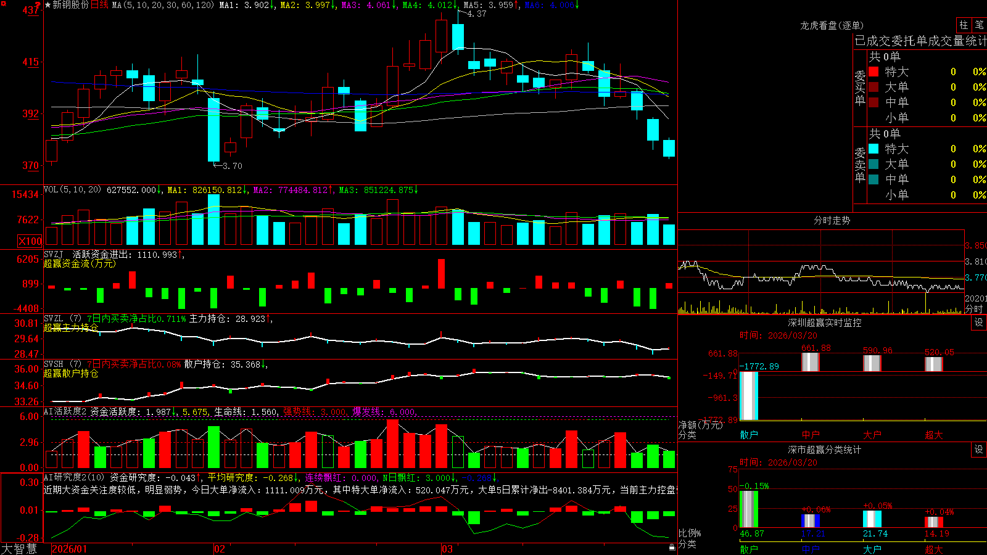Click the ×100 volume multiplier box
Image resolution: width=987 pixels, height=555 pixels.
[30, 241]
